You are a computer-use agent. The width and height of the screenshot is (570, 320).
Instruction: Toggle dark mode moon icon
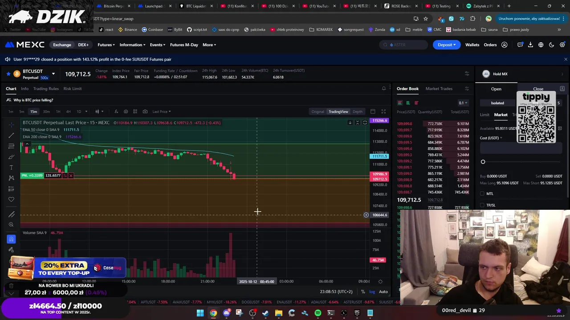pos(552,45)
